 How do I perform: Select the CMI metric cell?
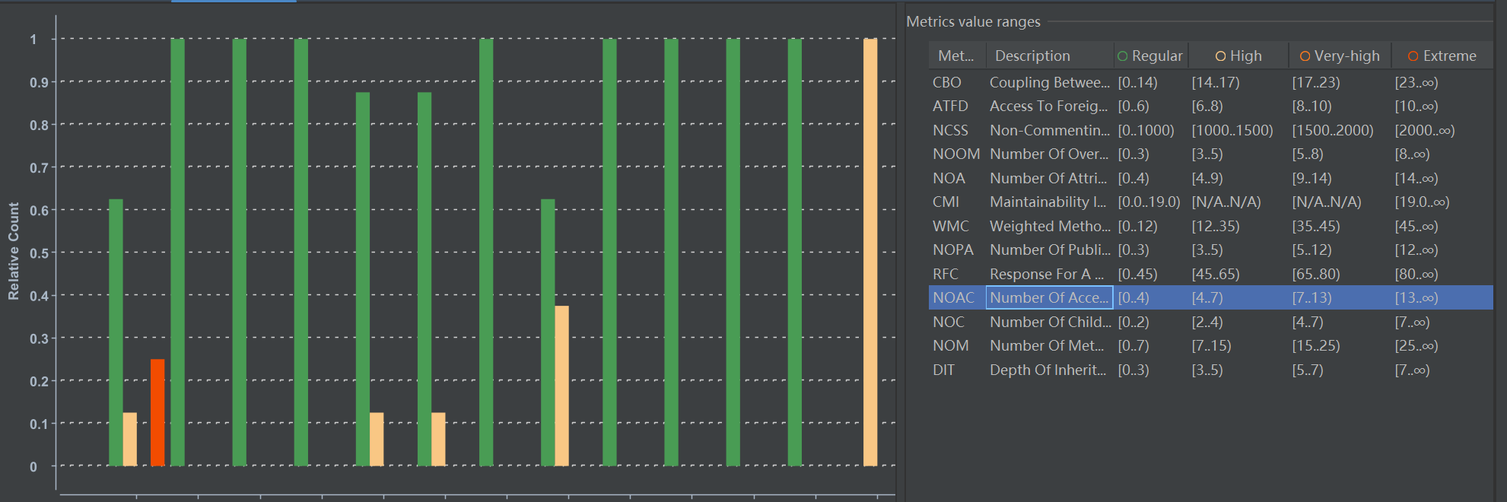[957, 202]
